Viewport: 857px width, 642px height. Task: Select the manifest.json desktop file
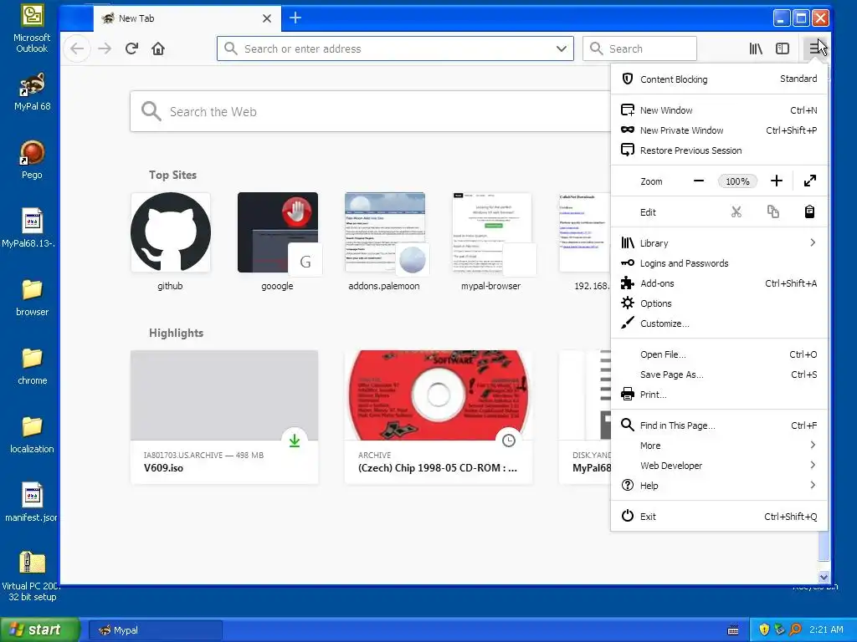click(32, 502)
